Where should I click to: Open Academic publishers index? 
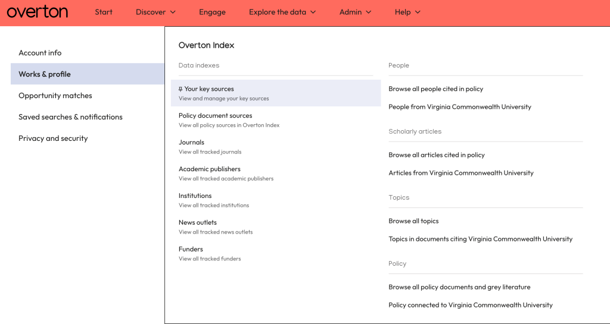click(x=209, y=169)
